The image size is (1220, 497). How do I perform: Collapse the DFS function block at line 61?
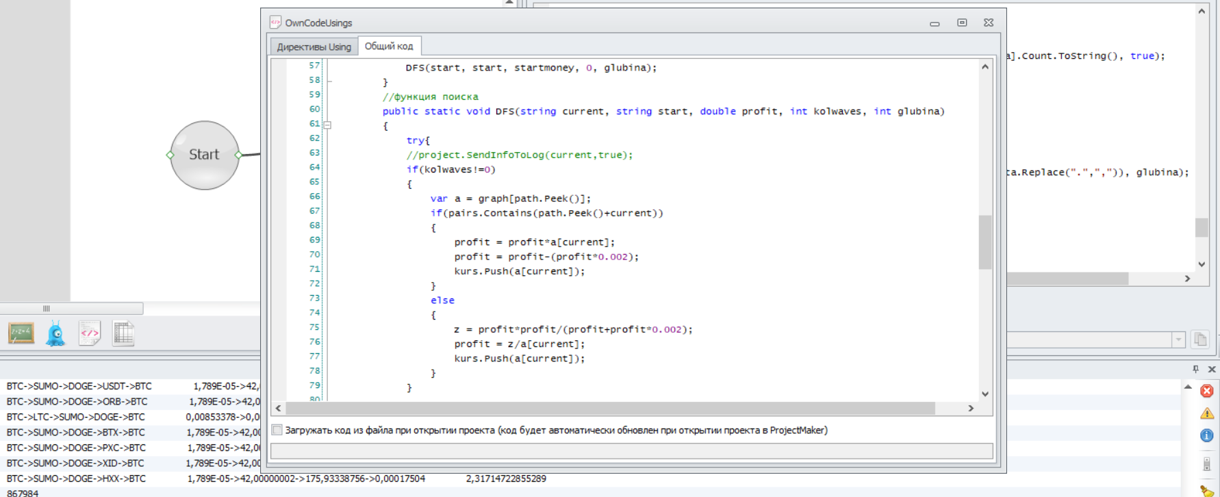328,125
